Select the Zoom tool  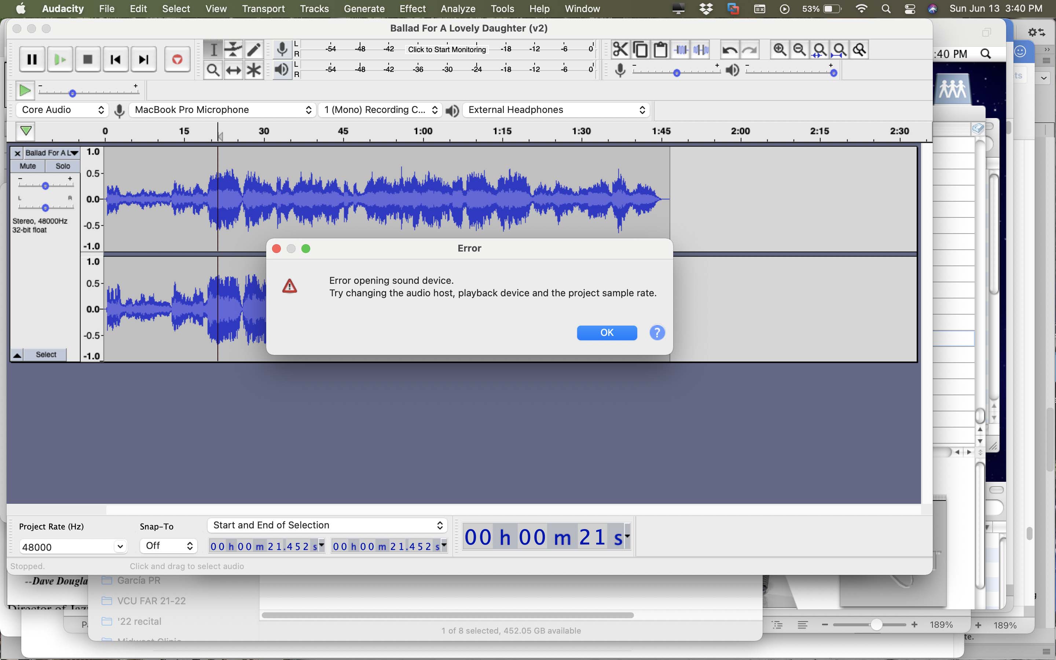213,70
